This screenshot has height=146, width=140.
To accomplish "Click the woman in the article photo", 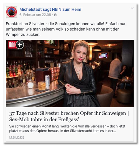I will (78, 74).
